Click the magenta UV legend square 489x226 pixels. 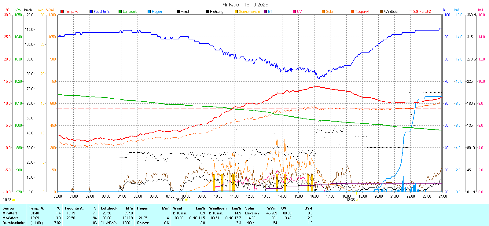(x=294, y=12)
